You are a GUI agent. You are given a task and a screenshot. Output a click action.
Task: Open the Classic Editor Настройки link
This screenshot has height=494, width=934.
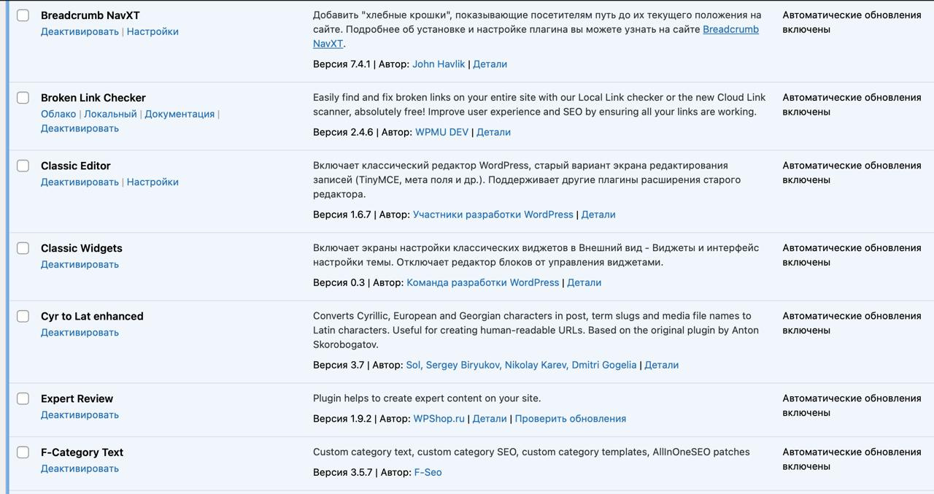[x=153, y=182]
